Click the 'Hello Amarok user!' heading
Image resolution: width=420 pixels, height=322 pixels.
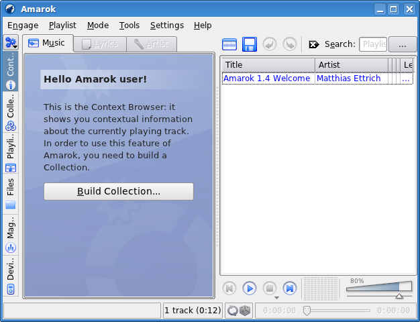[95, 79]
